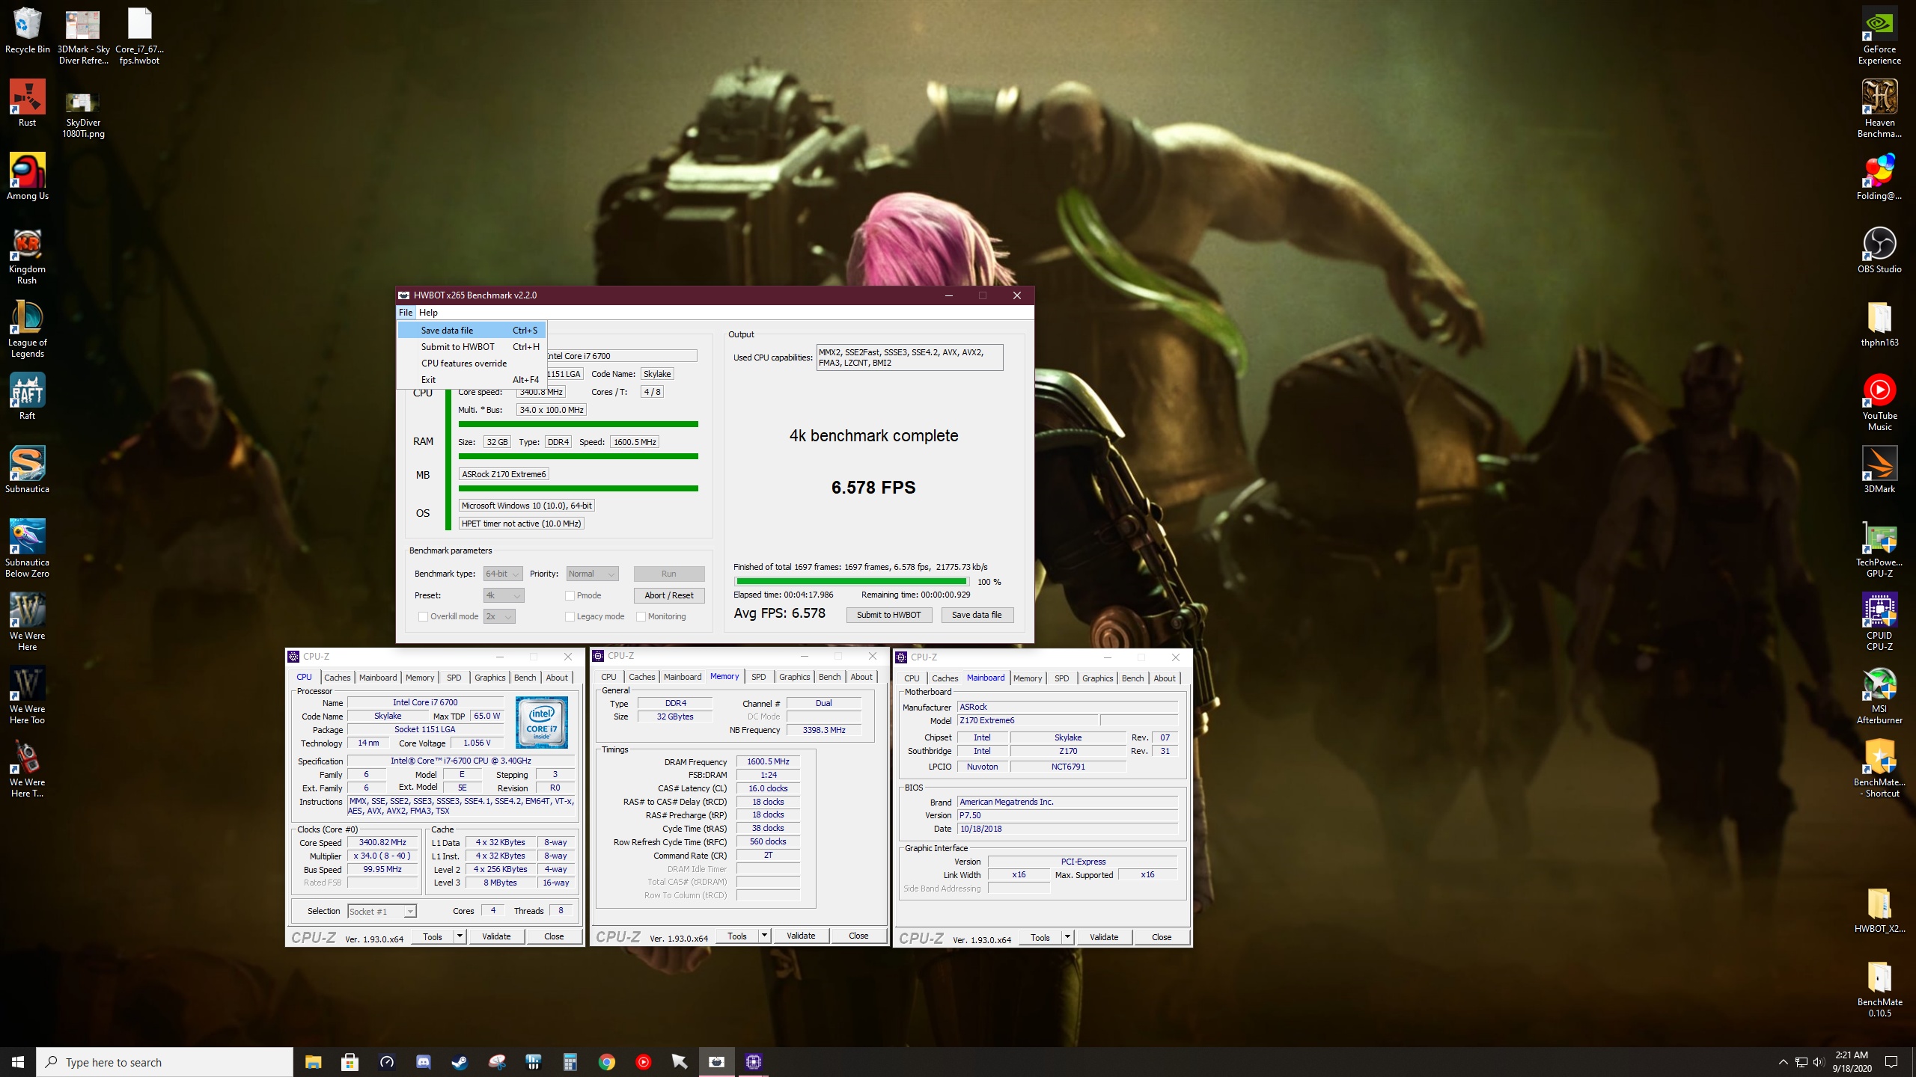Expand Tools dropdown arrow in Mainboard tab window
The image size is (1916, 1077).
click(1067, 937)
